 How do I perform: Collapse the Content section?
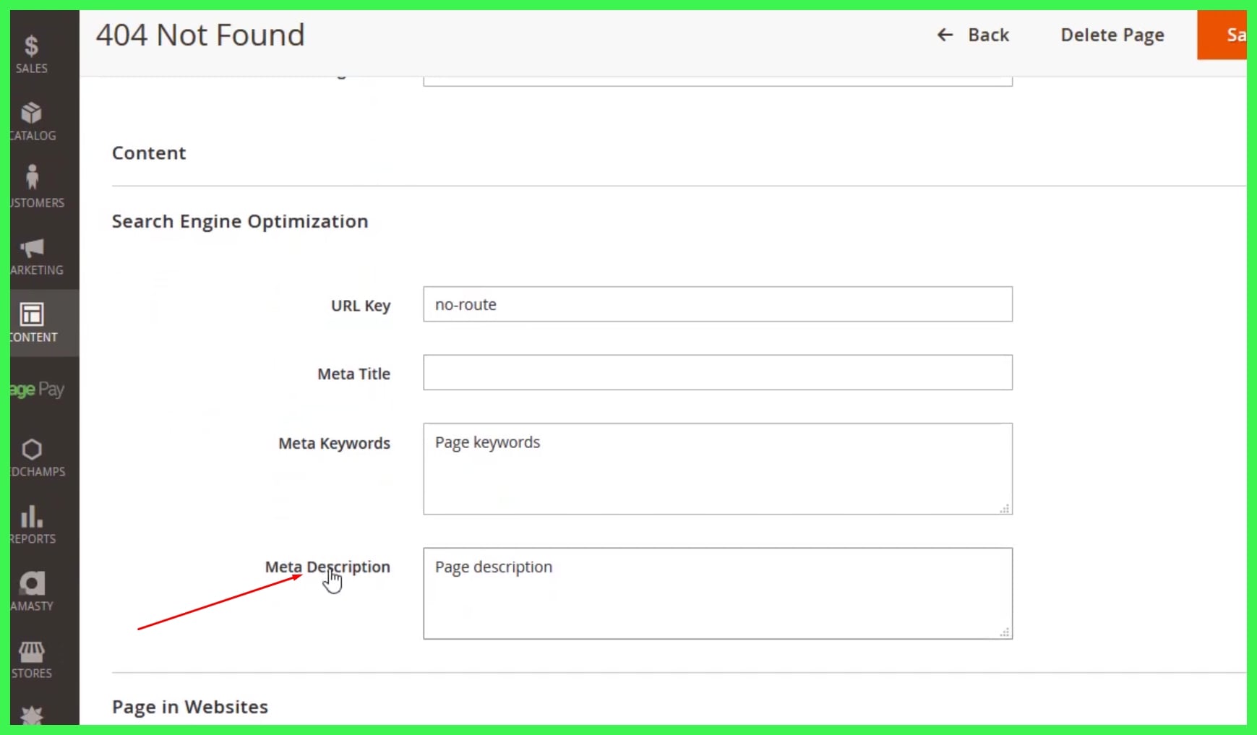pos(149,152)
